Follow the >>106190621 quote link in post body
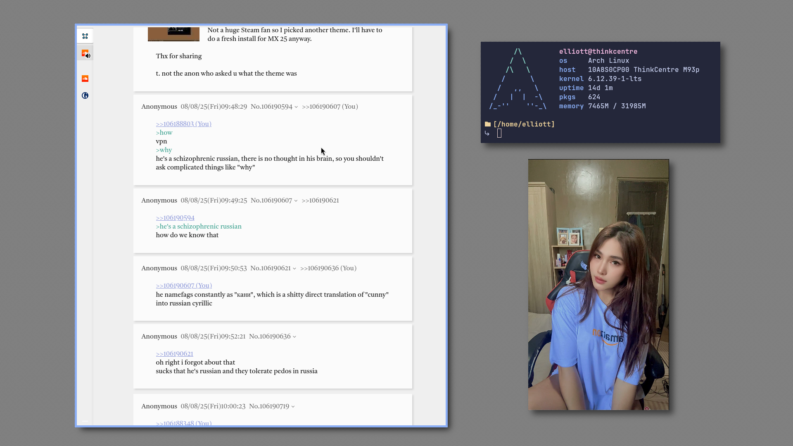 click(x=174, y=354)
